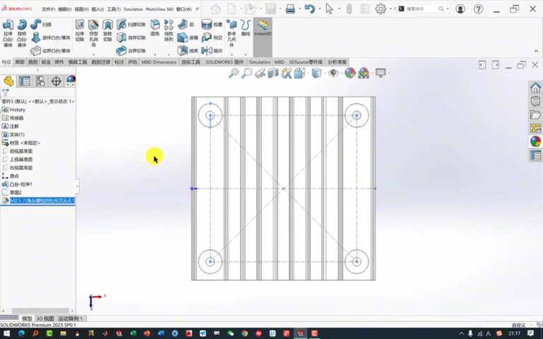Open File Explorer folder icon in task pane
This screenshot has width=543, height=339.
(x=535, y=114)
